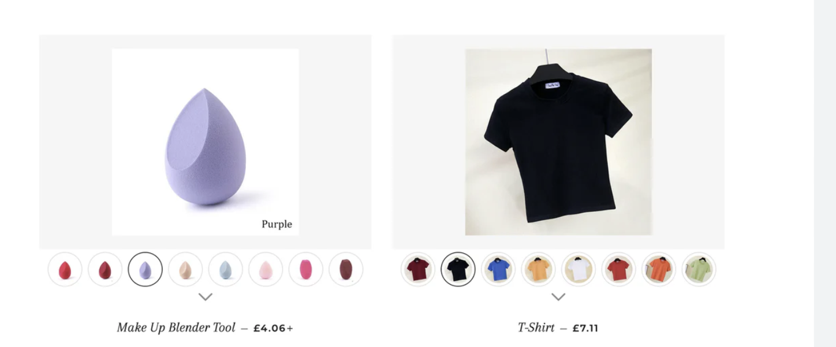Choose the light blue blender swatch
836x347 pixels.
225,269
